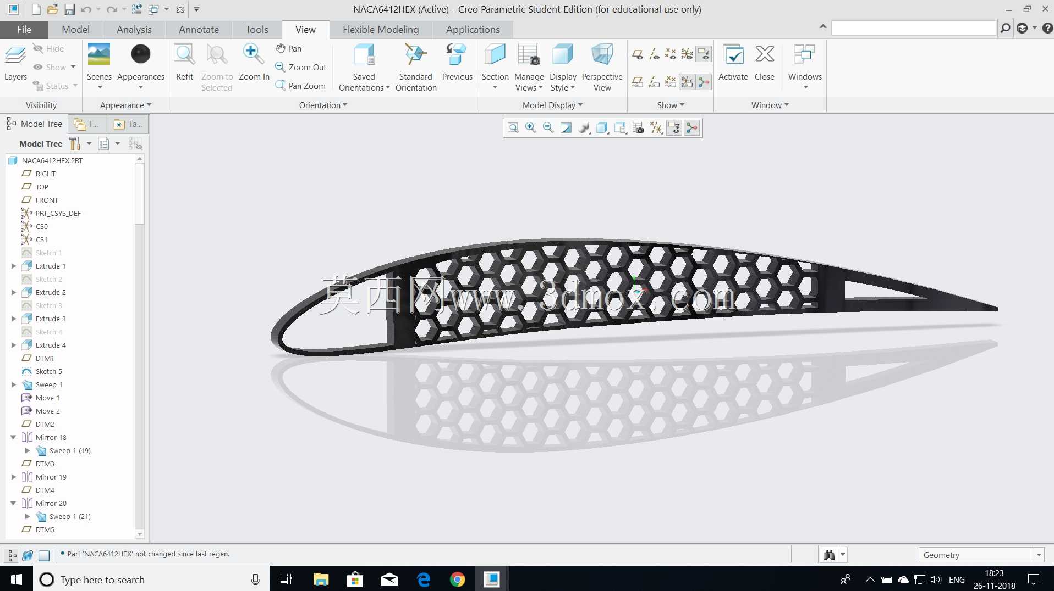The width and height of the screenshot is (1054, 591).
Task: Open the Model ribbon tab
Action: (75, 30)
